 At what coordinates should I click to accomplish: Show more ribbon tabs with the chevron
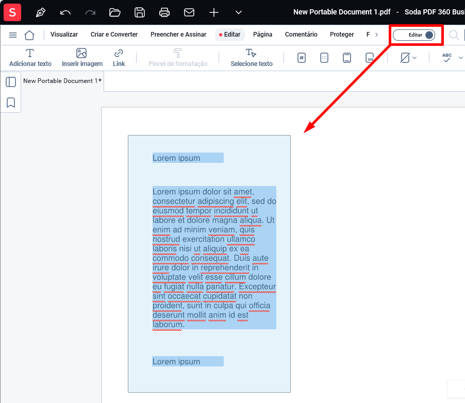tap(376, 35)
